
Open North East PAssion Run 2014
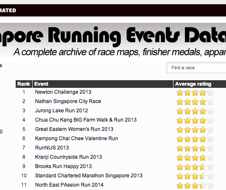[x=69, y=185]
